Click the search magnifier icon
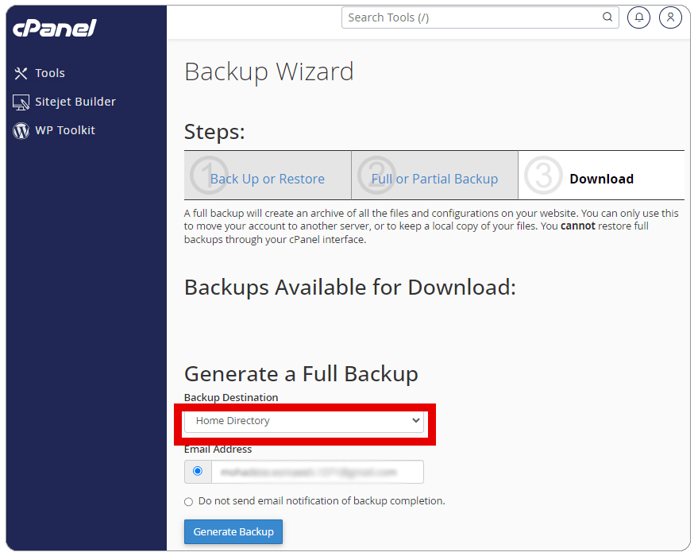 pyautogui.click(x=607, y=17)
